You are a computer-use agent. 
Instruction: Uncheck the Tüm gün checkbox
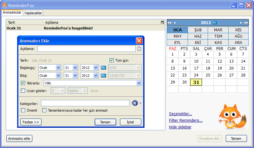[x=111, y=60]
